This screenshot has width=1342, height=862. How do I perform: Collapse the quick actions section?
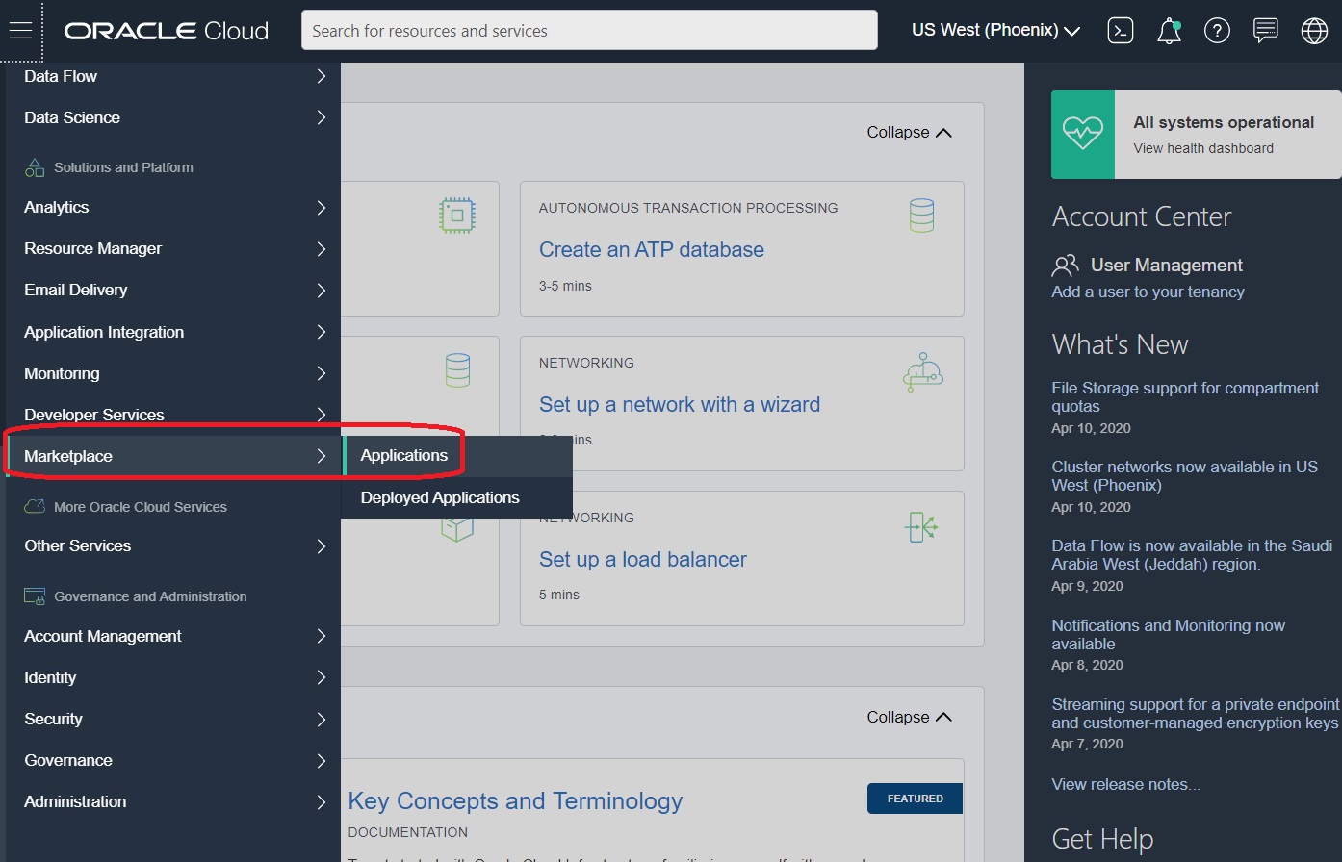(909, 132)
